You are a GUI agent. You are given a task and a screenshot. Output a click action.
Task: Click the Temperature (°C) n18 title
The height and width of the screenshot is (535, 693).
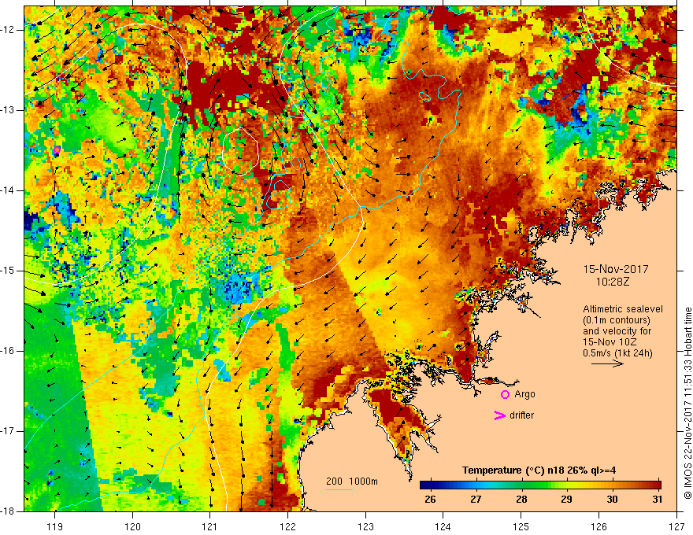(539, 470)
